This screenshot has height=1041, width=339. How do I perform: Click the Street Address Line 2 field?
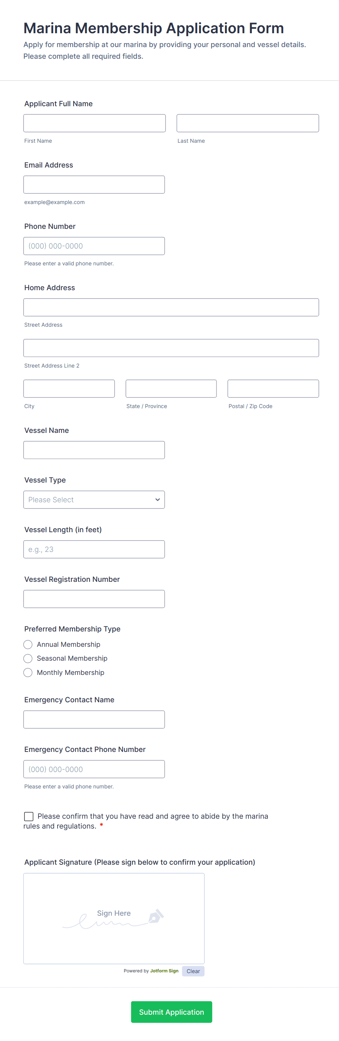[x=171, y=348]
